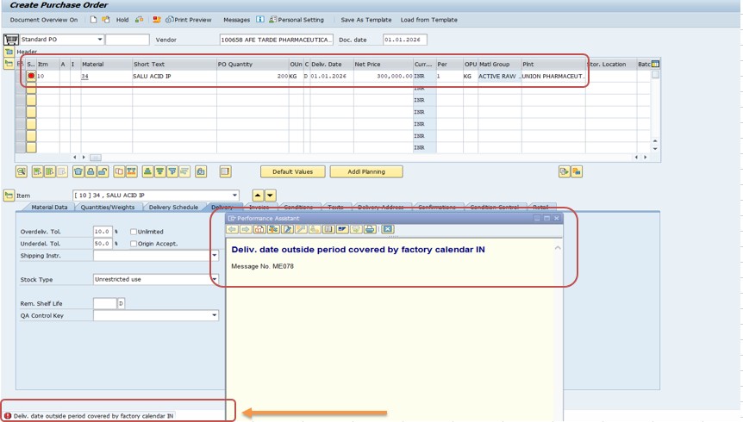Open the Quantities/Weights tab

109,208
